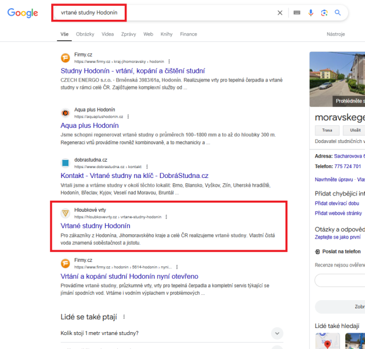365x349 pixels.
Task: Click the map thumbnail under 'Lidé také hledají'
Action: coord(327,341)
